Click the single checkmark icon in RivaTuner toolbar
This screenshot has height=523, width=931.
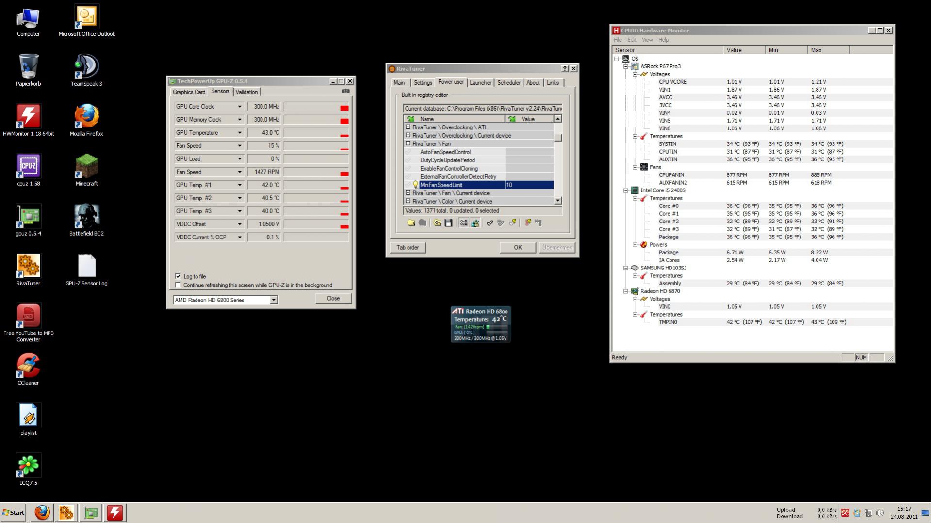[490, 222]
